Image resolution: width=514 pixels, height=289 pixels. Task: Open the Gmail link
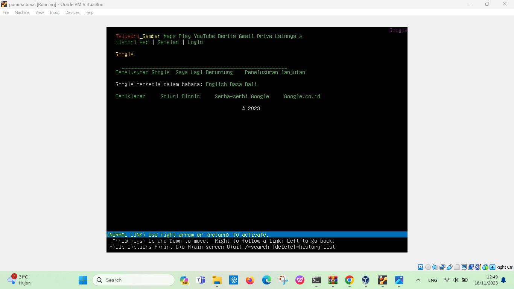click(x=246, y=36)
